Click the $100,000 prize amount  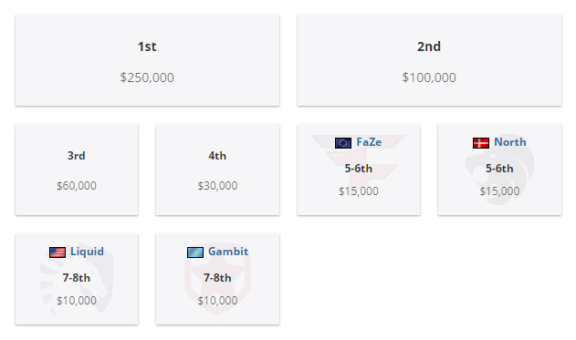click(429, 77)
